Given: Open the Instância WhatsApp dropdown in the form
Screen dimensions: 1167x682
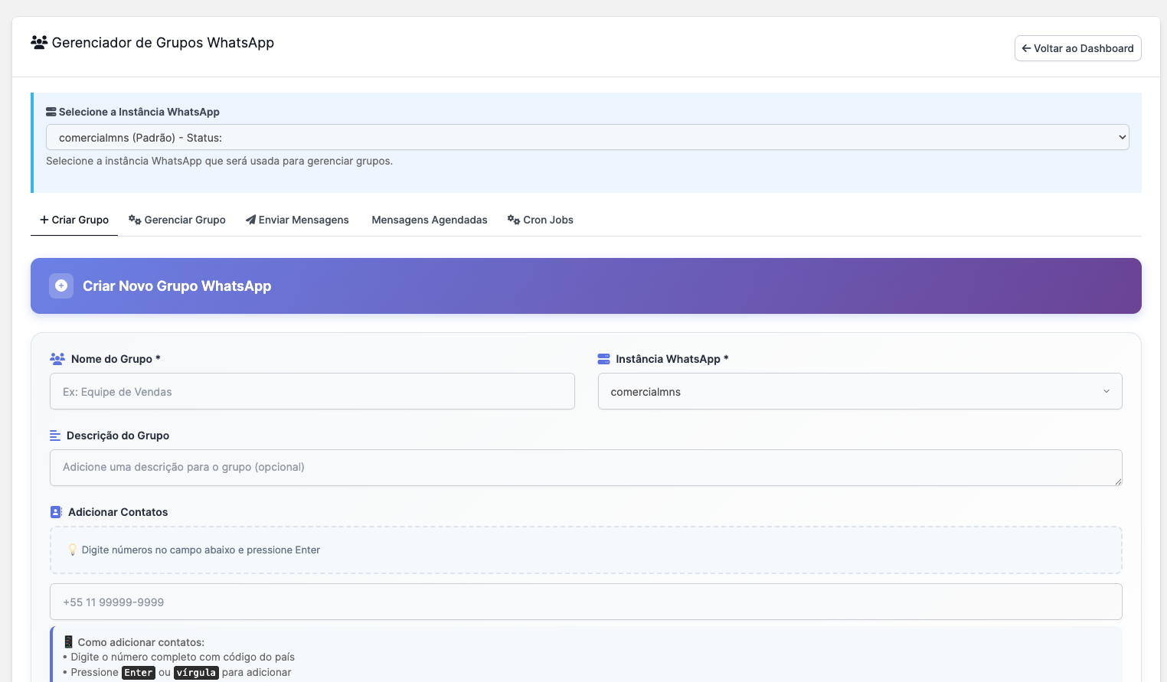Looking at the screenshot, I should coord(859,391).
